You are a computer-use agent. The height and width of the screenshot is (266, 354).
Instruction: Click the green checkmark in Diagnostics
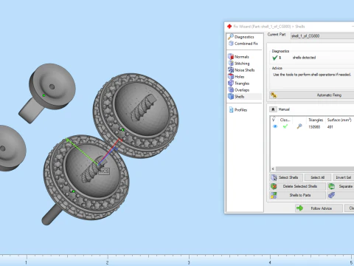click(275, 58)
